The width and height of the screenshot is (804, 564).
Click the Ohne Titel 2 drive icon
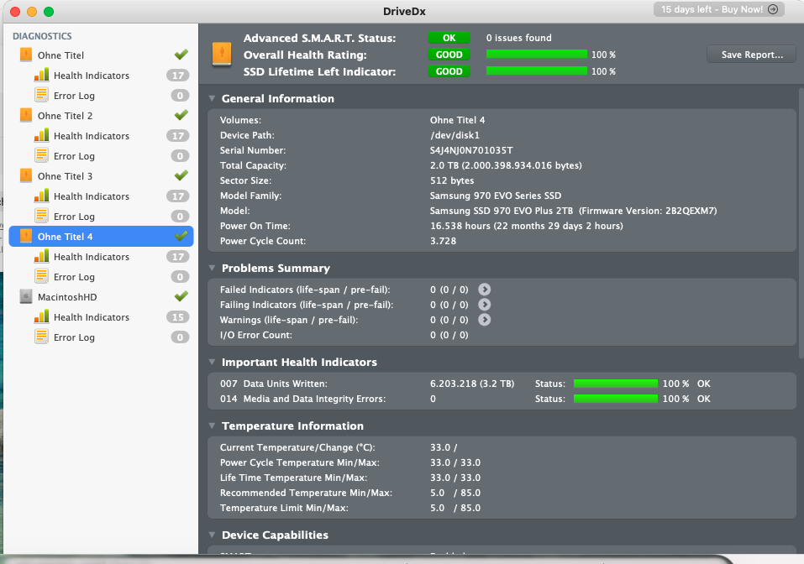[x=26, y=116]
